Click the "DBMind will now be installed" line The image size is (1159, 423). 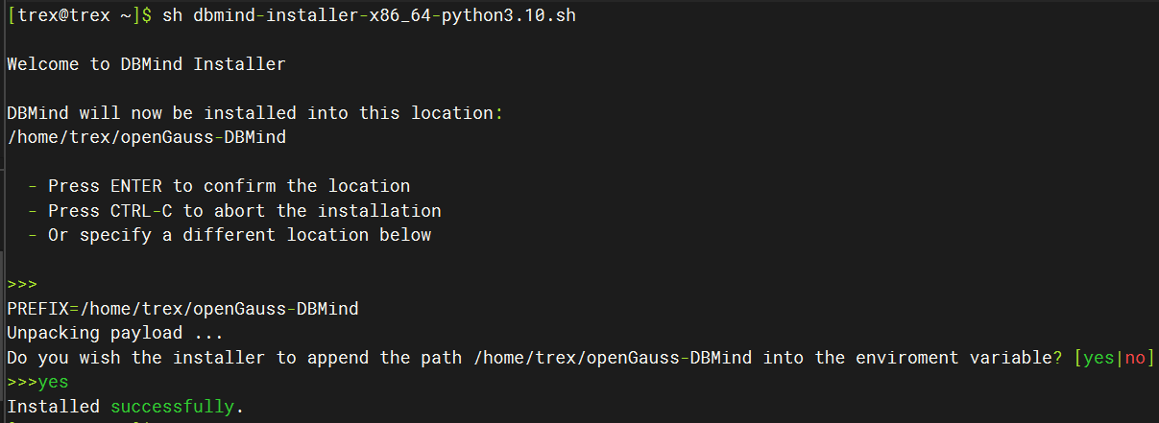click(254, 113)
